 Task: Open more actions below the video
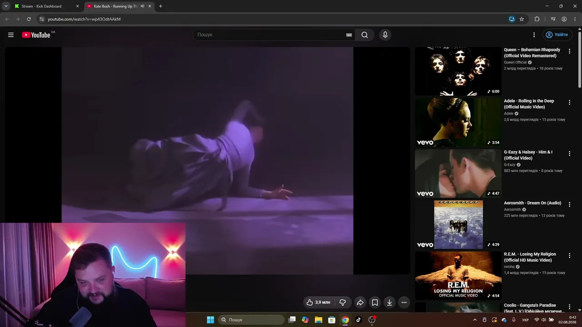point(404,302)
